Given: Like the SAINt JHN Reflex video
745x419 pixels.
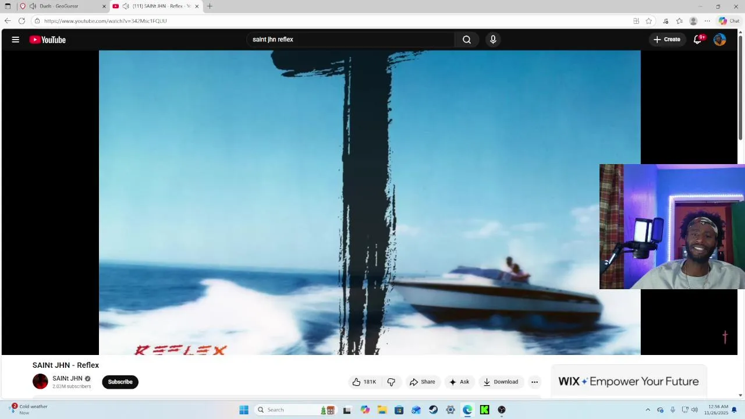Looking at the screenshot, I should (x=364, y=382).
